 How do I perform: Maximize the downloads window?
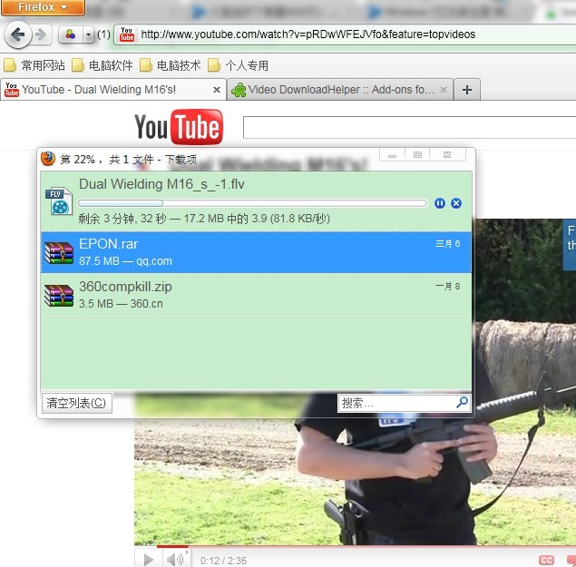pos(417,155)
